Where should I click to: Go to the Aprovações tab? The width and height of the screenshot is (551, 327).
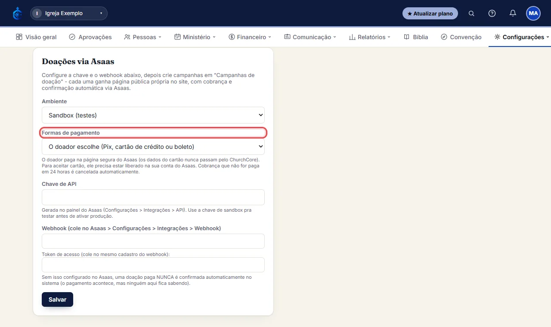click(90, 37)
